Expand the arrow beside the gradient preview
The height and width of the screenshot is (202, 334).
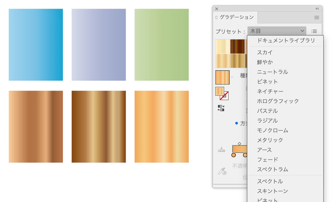(x=232, y=78)
